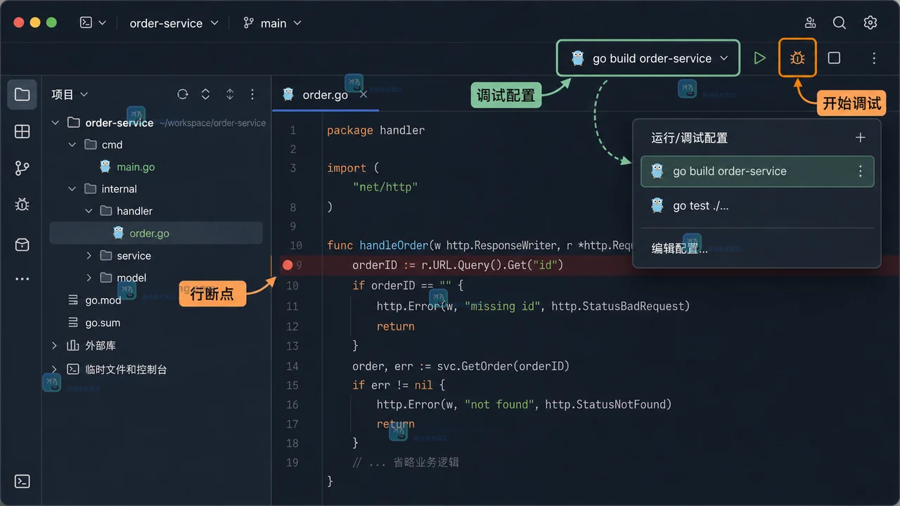Choose 编辑配置... in popup
This screenshot has width=900, height=506.
[x=679, y=248]
